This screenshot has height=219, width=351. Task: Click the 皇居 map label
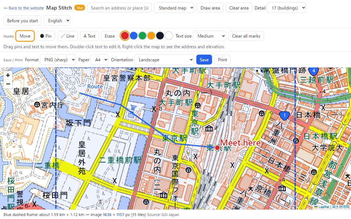[21, 91]
